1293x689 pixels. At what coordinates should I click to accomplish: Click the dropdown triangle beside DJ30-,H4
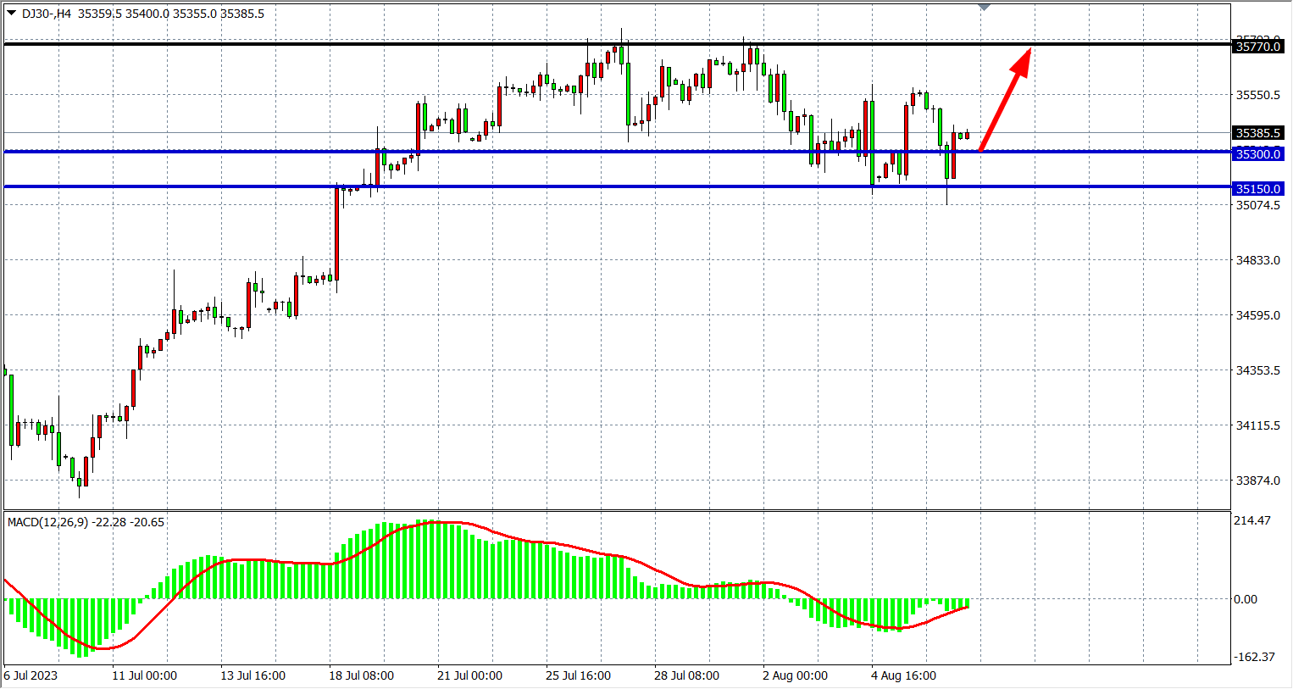(x=11, y=13)
